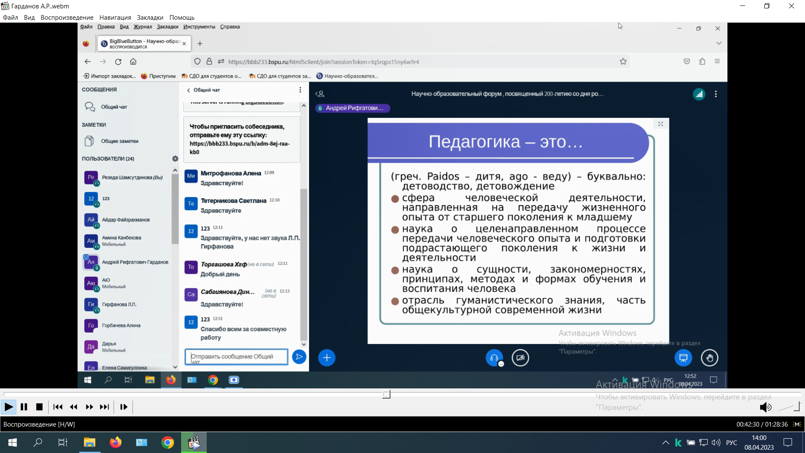Stop the video with the Stop button

(39, 407)
